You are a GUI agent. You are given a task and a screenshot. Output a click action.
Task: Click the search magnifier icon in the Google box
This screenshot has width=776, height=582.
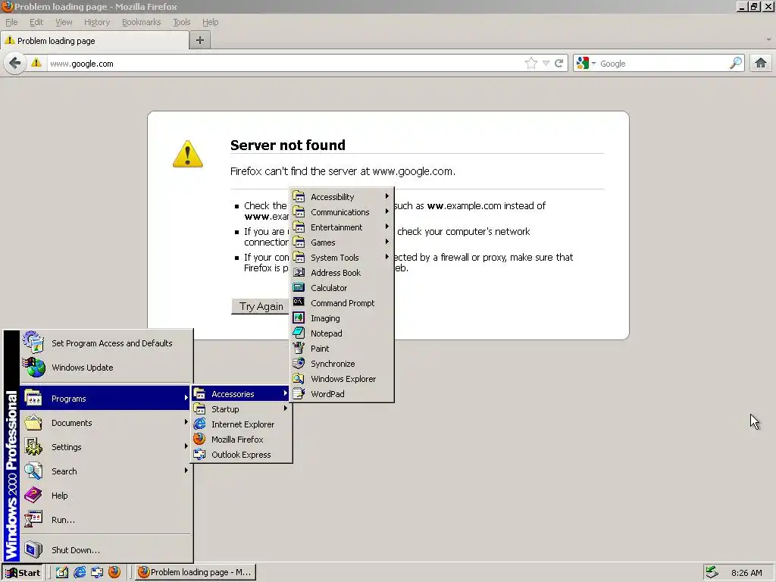click(x=735, y=64)
